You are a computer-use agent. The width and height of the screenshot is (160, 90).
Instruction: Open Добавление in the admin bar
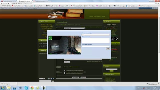pos(13,8)
